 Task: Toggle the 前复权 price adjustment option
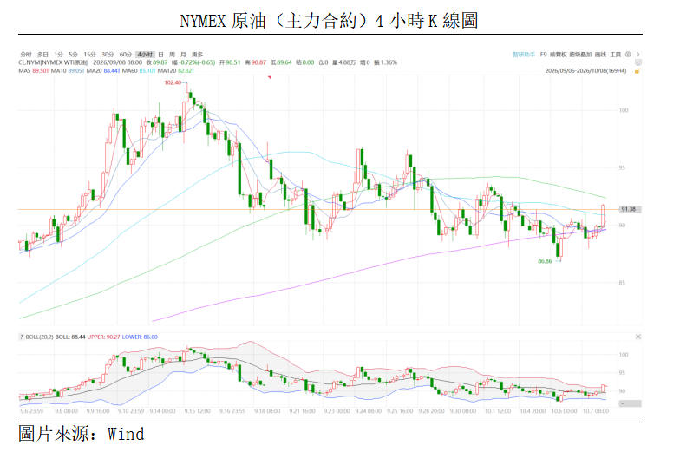point(559,54)
